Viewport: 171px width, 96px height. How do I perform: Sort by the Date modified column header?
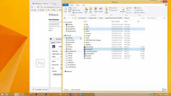tap(116, 21)
